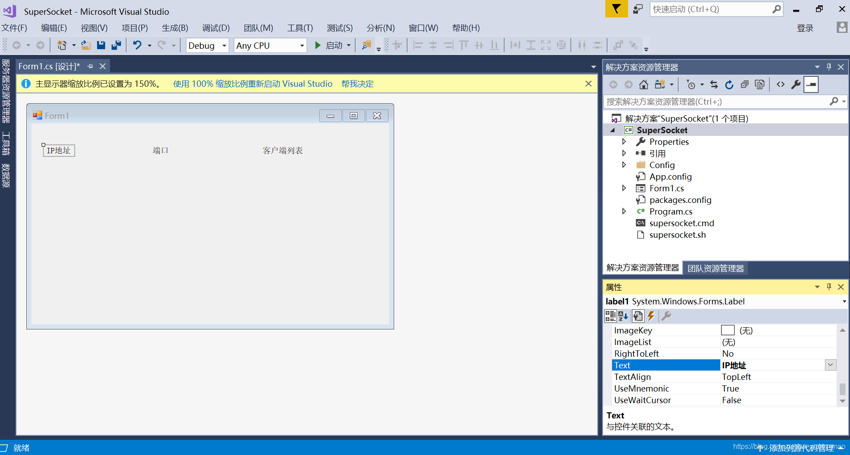Pin the Form1.cs design tab
The image size is (850, 455).
point(90,66)
